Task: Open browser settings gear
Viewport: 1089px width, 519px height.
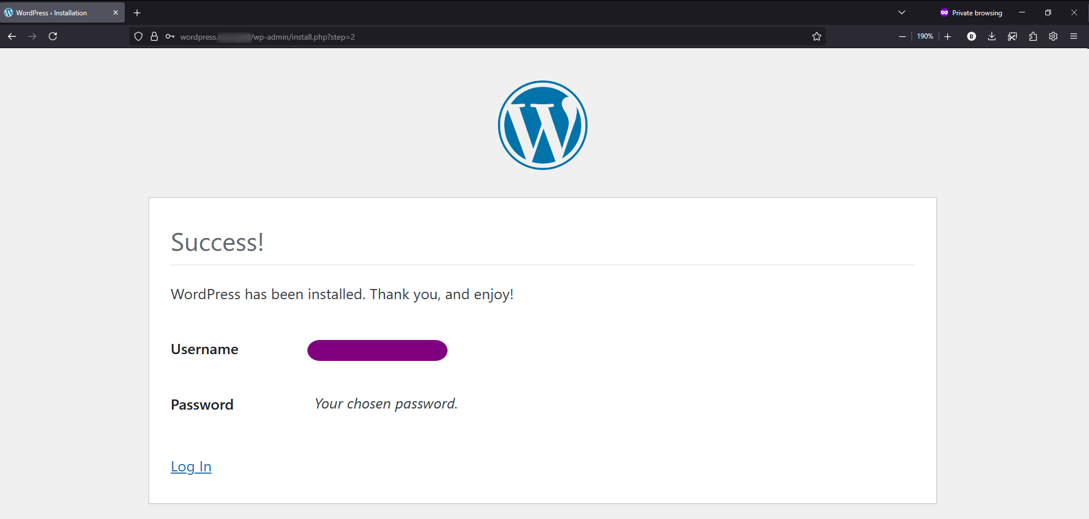Action: [x=1053, y=36]
